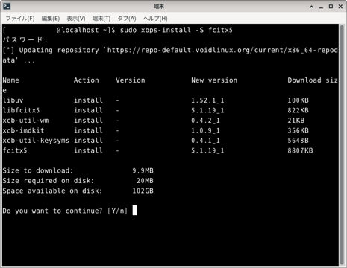Close the terminal window
The image size is (347, 268).
point(340,7)
